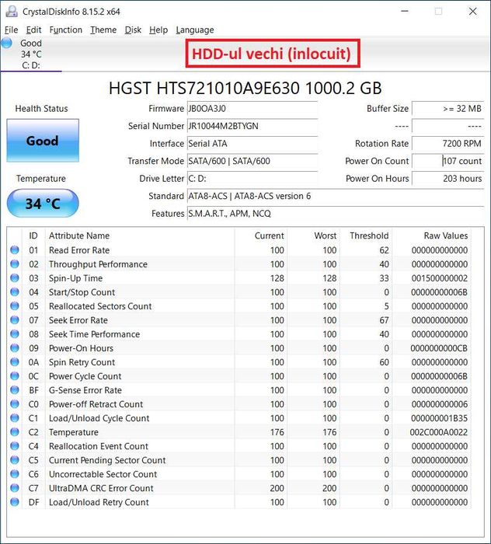Screen dimensions: 491x544
Task: Open the File menu
Action: tap(11, 30)
